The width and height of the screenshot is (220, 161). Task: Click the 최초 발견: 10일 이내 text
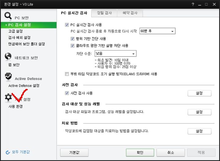click(x=112, y=60)
